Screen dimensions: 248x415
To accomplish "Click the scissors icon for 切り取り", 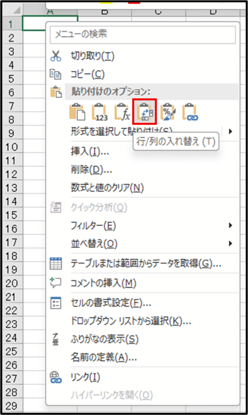I will [55, 57].
